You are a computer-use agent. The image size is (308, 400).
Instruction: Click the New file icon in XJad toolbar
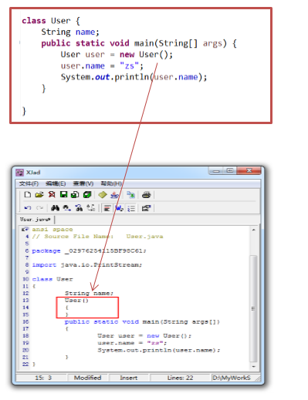click(28, 195)
